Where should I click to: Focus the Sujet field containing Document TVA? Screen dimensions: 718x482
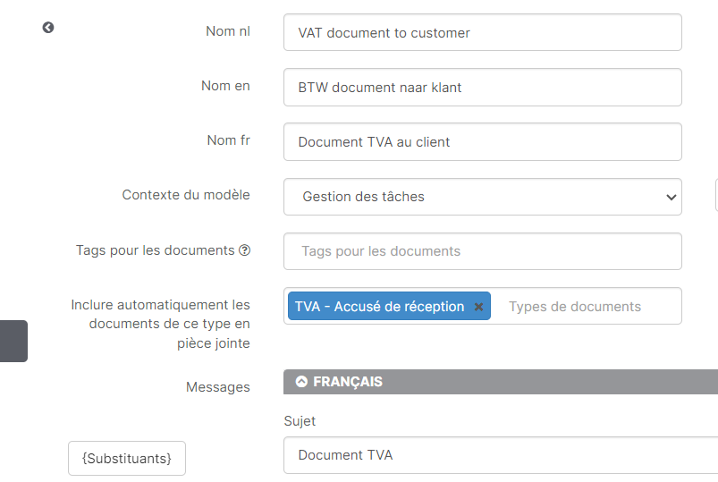[x=501, y=455]
